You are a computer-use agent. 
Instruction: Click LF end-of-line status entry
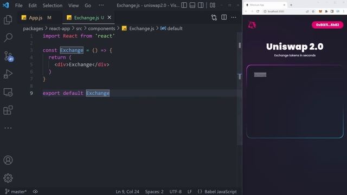pos(190,191)
